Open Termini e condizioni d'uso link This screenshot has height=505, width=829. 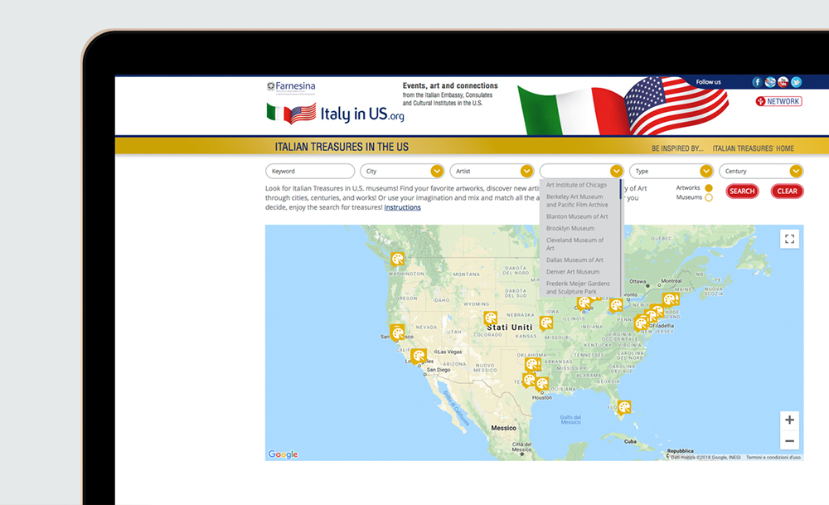pos(773,458)
